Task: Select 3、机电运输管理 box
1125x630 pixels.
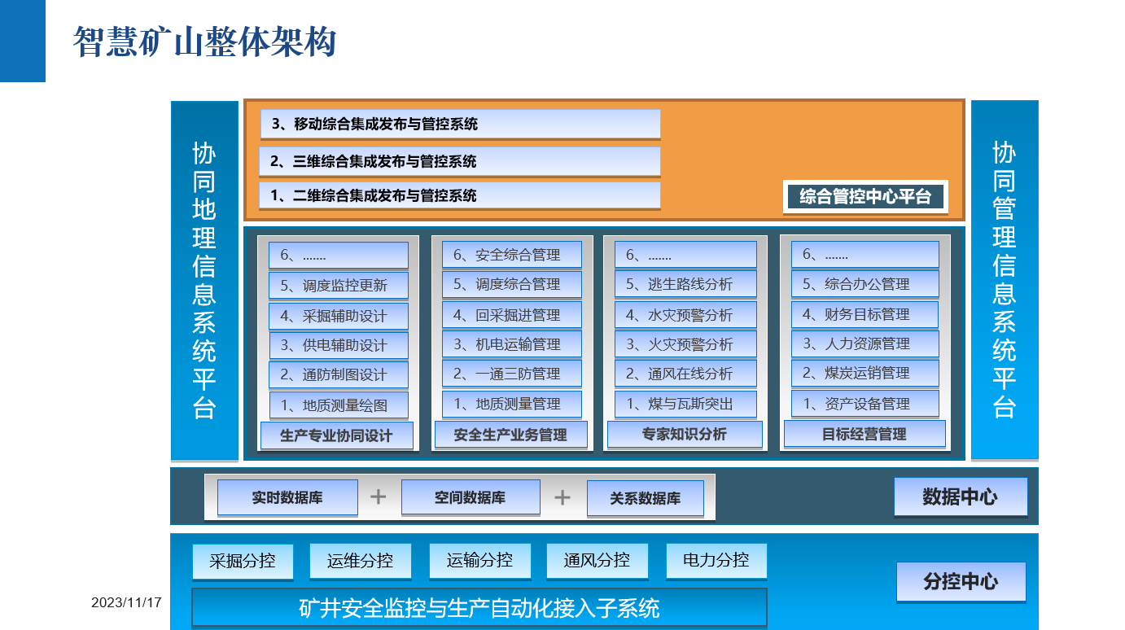Action: point(512,344)
